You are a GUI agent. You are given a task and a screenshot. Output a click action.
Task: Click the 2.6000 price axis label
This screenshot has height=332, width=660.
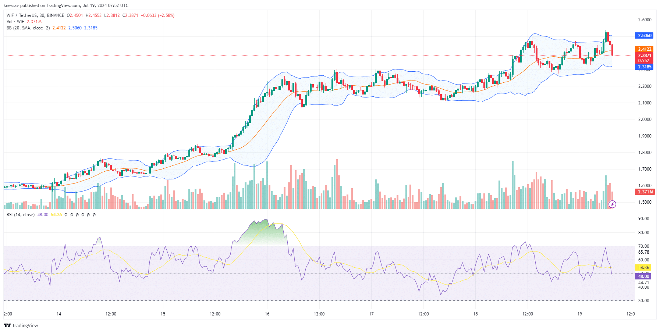click(645, 20)
